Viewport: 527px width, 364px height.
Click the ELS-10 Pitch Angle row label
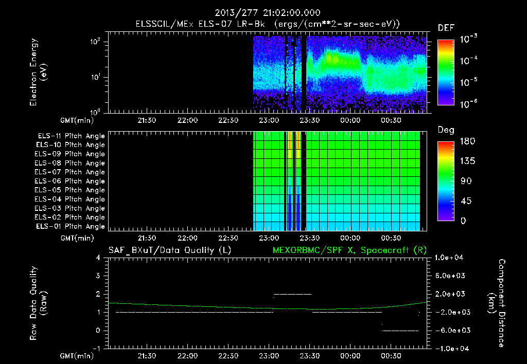click(x=71, y=145)
